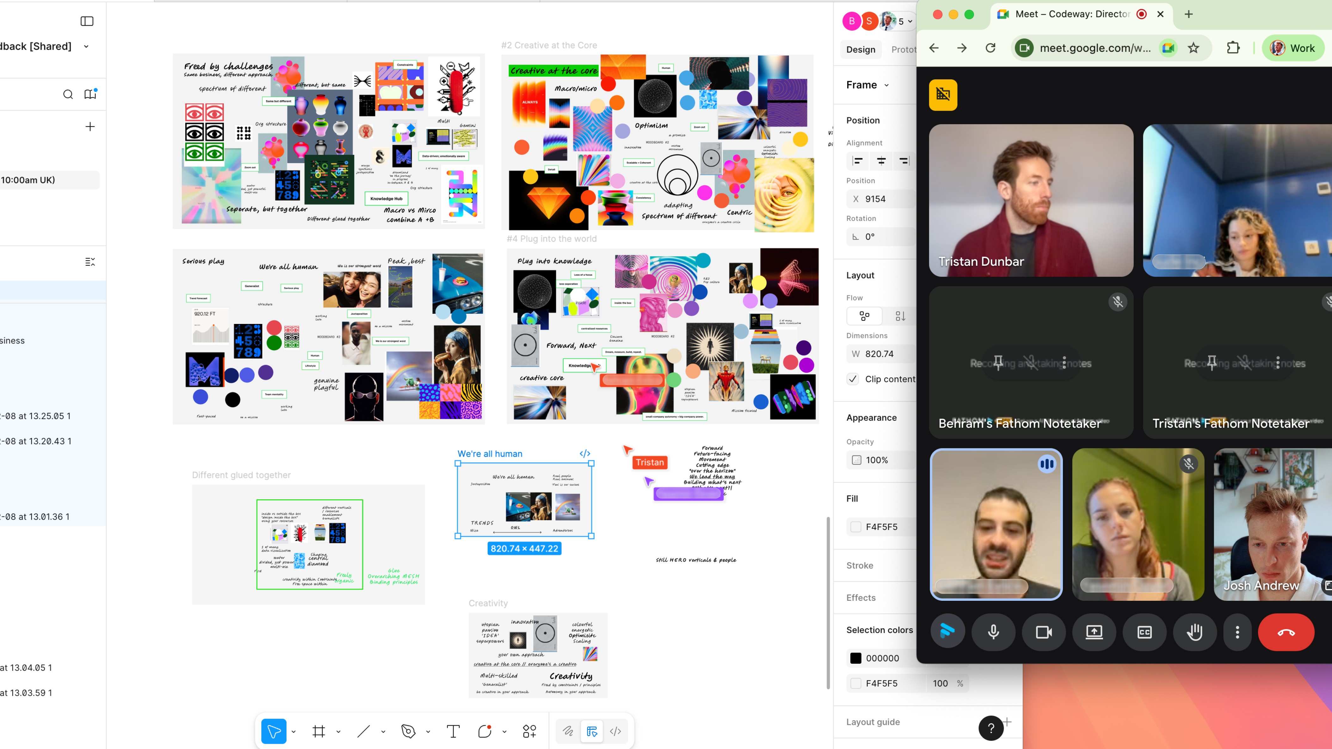Toggle Figma sidebar panel icon

pos(87,21)
